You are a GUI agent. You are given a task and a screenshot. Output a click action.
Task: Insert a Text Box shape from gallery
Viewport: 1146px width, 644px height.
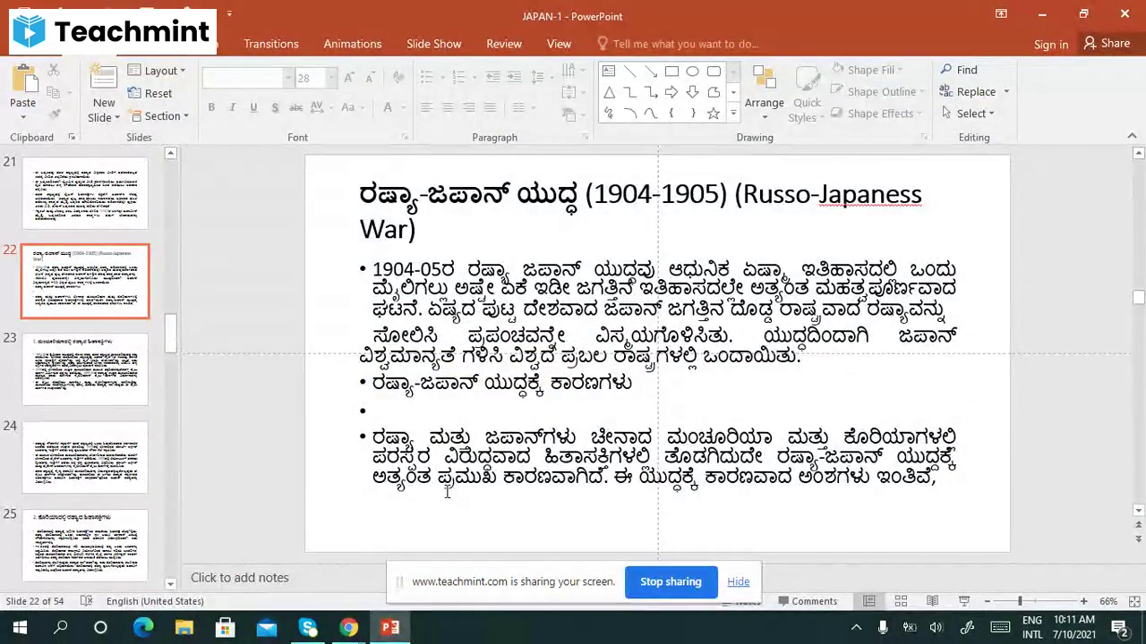tap(609, 71)
